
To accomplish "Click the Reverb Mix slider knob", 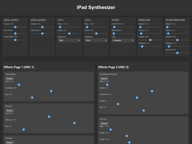I will [x=23, y=129].
